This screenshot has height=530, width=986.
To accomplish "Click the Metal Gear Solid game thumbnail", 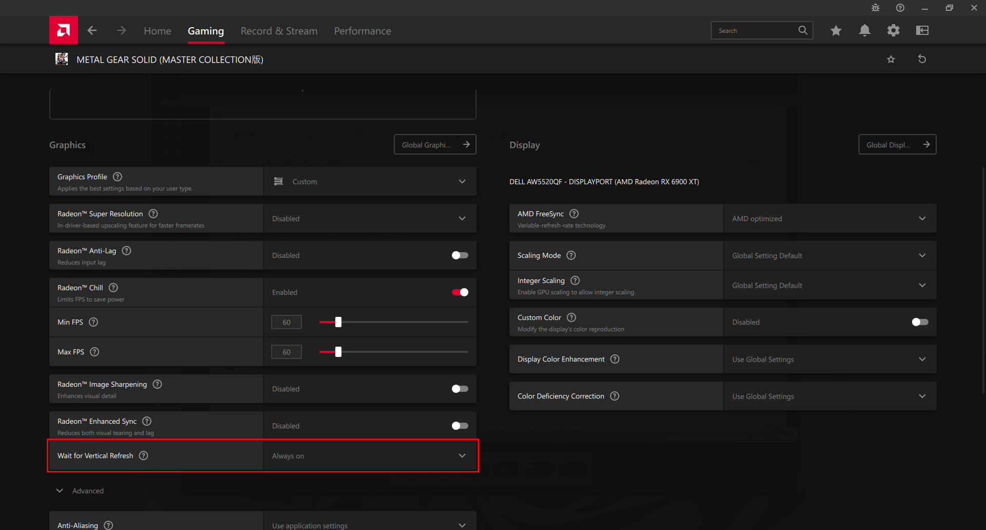I will point(62,59).
